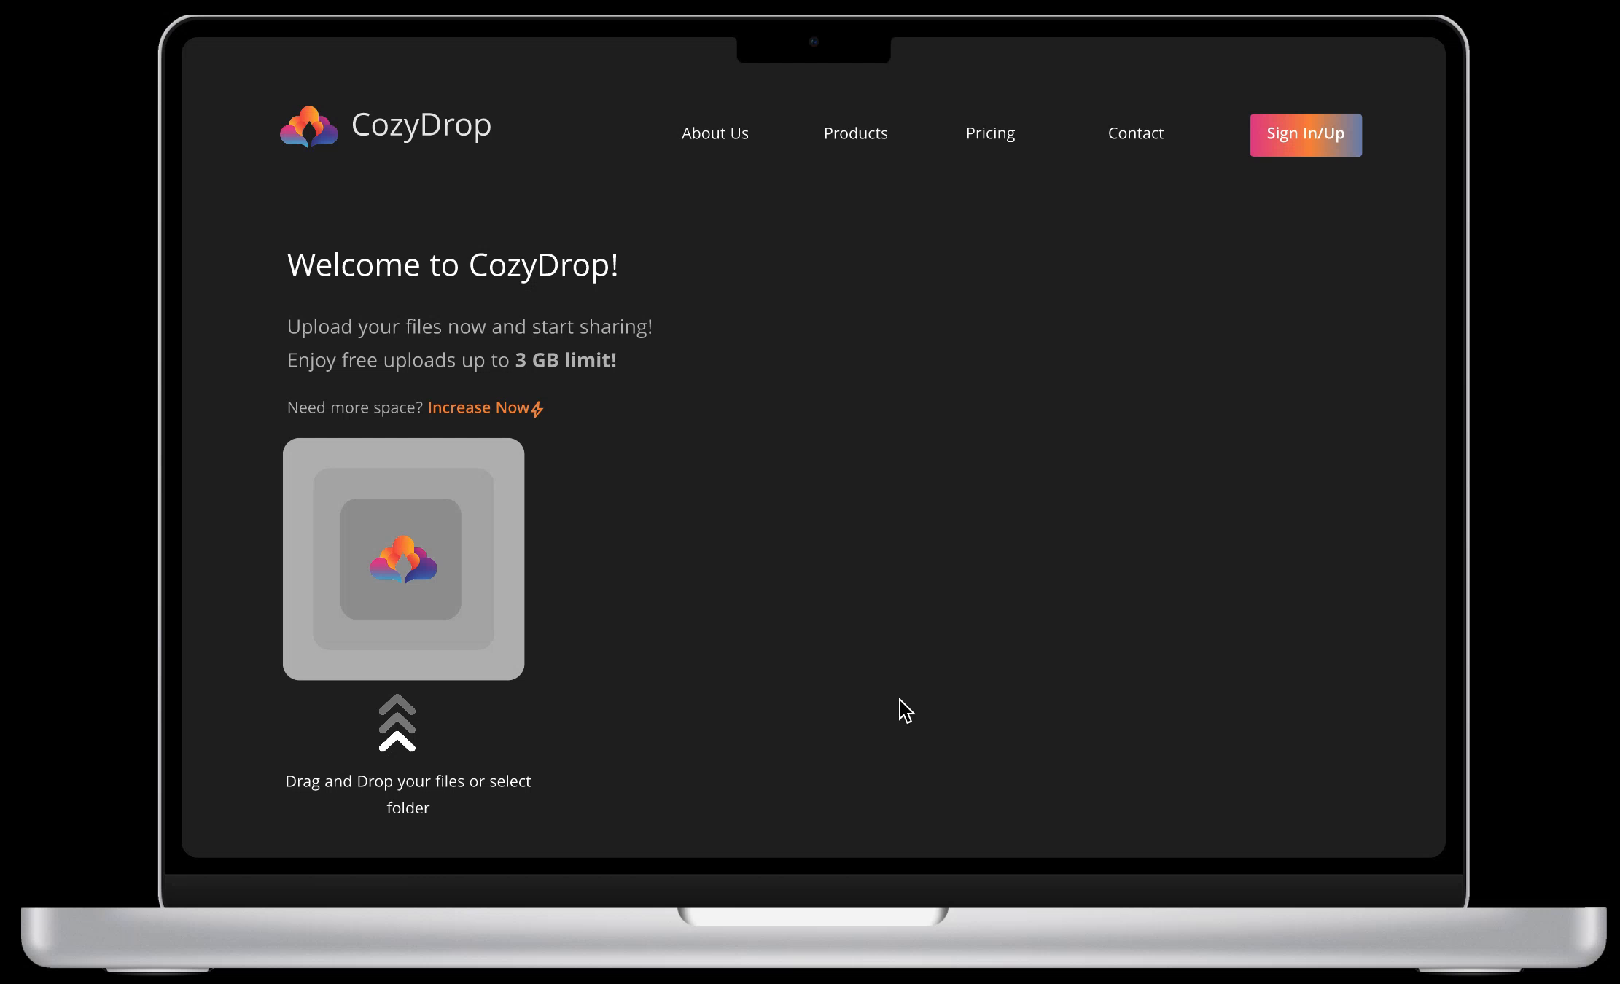This screenshot has height=984, width=1620.
Task: Click the bold 3 GB limit text
Action: pyautogui.click(x=565, y=360)
